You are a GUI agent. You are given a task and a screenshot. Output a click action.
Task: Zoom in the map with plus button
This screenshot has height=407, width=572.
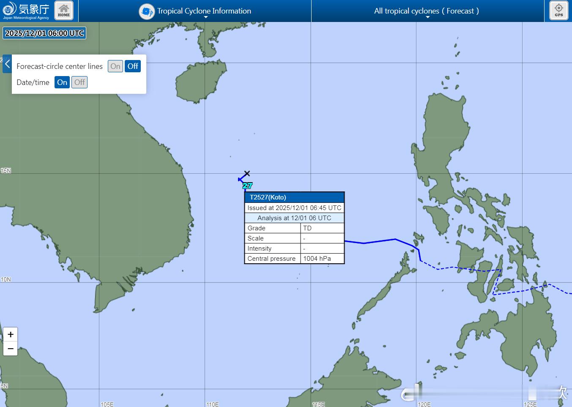(x=11, y=334)
